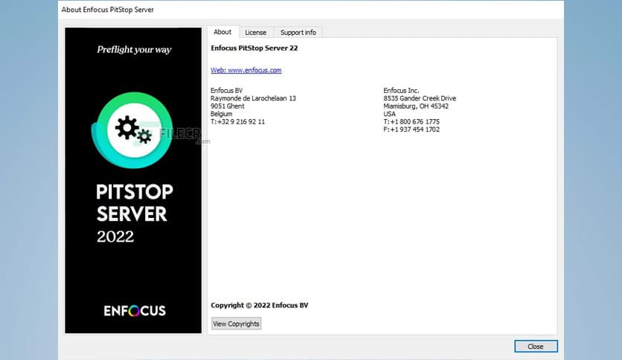Click the phone number T:+32 9 216 92 11
622x360 pixels.
tap(237, 122)
